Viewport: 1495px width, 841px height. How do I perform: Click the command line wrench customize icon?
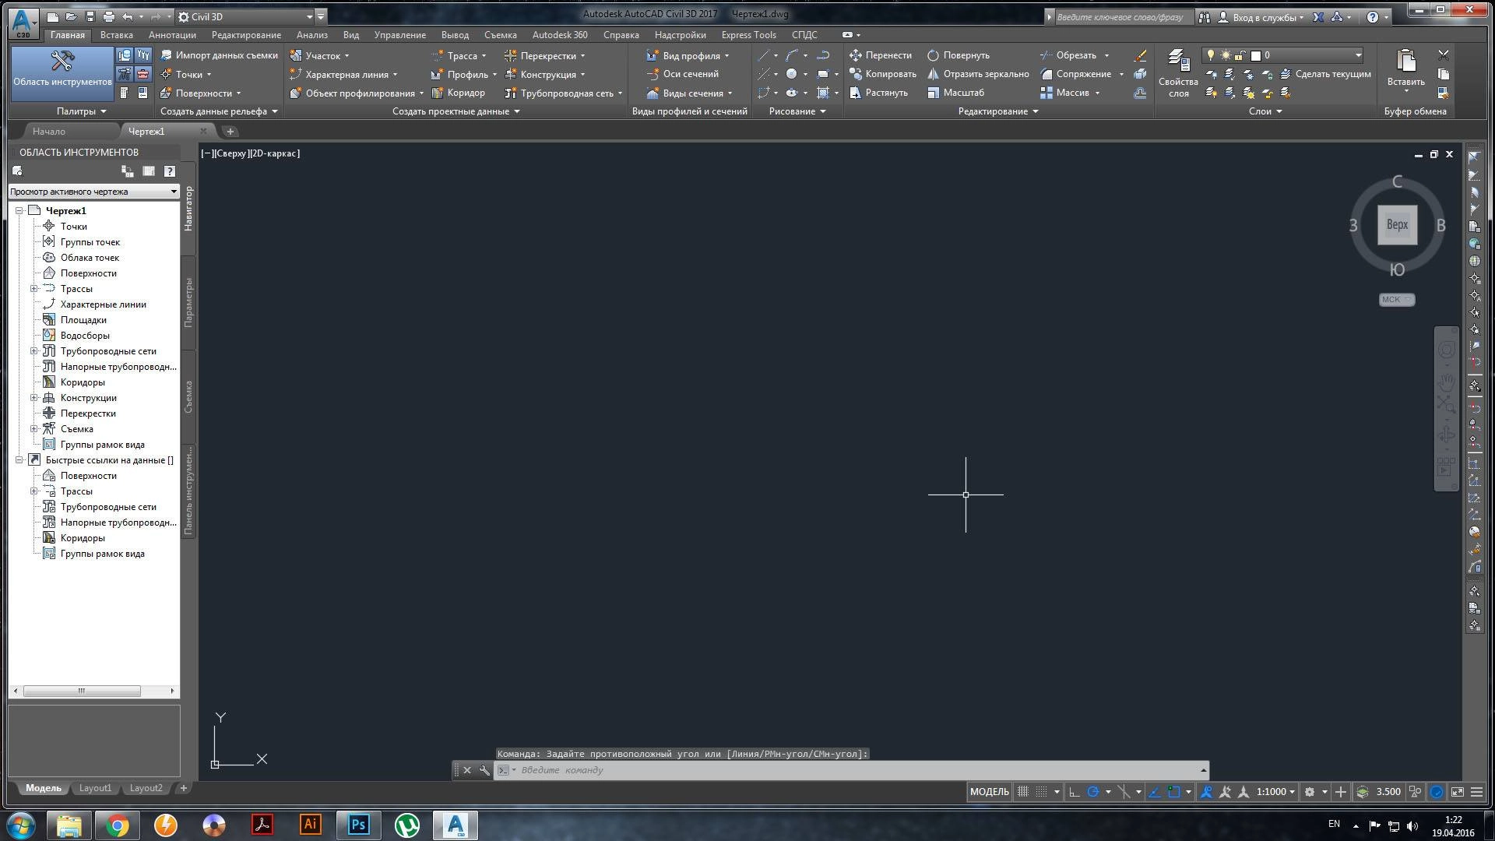tap(484, 770)
